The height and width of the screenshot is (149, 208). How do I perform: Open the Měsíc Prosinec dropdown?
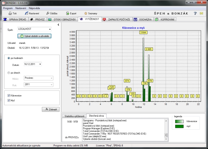pyautogui.click(x=39, y=78)
